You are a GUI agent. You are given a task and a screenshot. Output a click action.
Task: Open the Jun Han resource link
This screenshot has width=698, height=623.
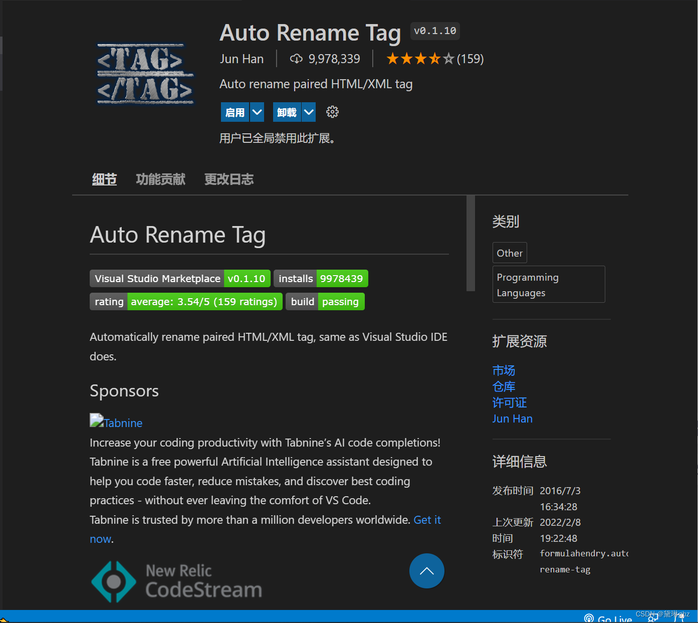(x=512, y=419)
